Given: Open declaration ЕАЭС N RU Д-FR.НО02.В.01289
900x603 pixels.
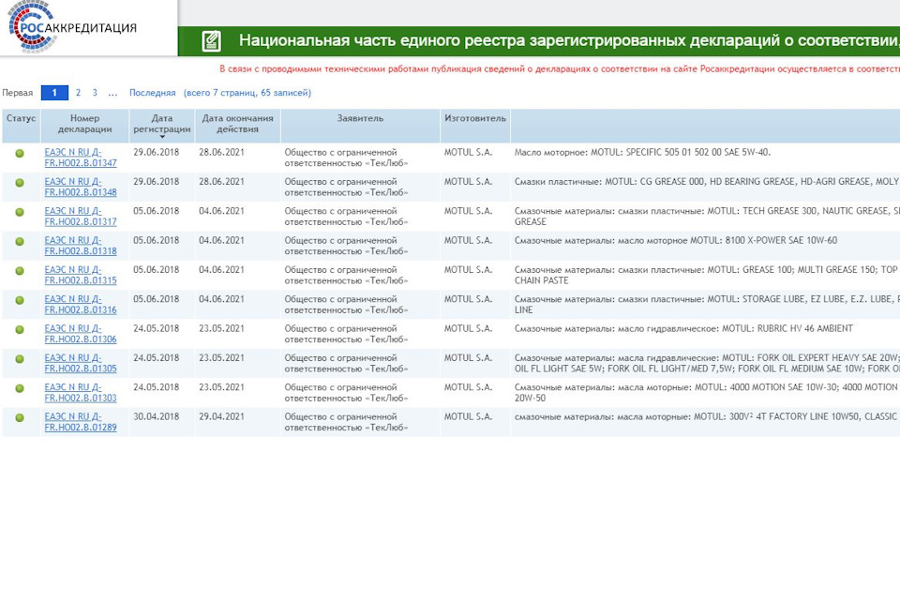Looking at the screenshot, I should click(81, 421).
